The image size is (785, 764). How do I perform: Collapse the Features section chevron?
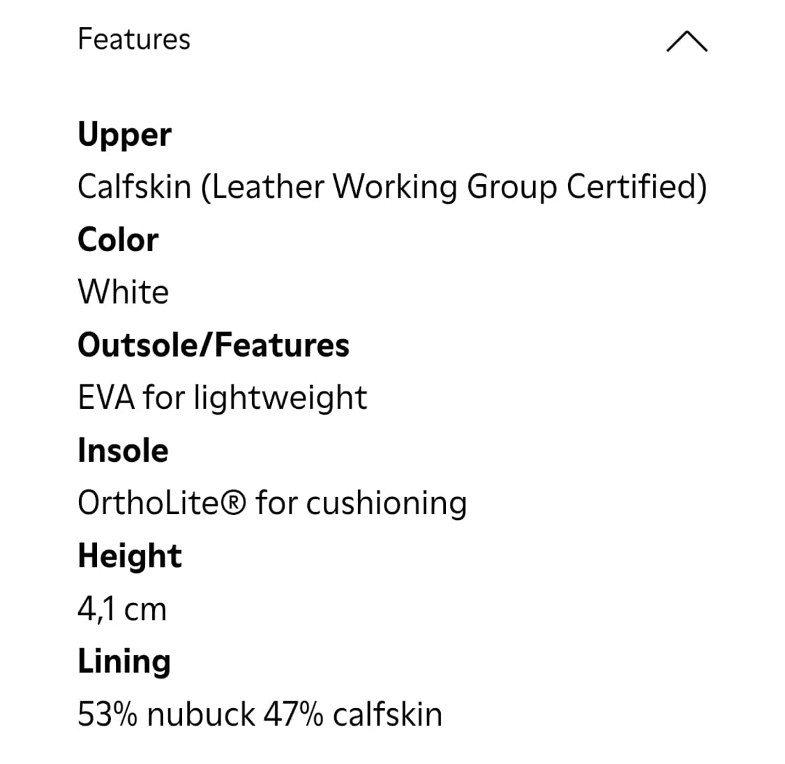point(687,41)
